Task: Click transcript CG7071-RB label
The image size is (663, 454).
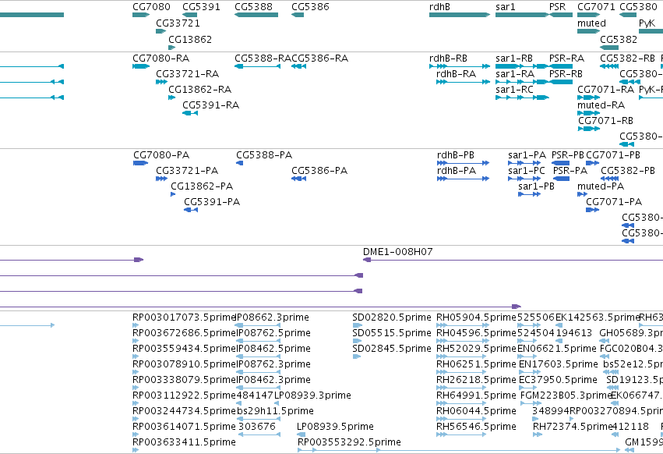Action: (606, 121)
